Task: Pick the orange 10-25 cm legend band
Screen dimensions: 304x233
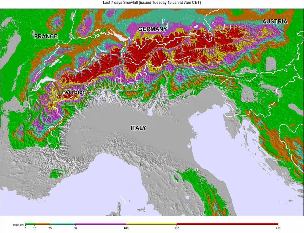Action: tap(42, 224)
